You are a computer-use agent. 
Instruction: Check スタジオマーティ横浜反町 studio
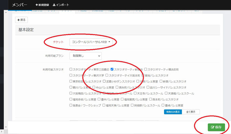tap(145, 69)
